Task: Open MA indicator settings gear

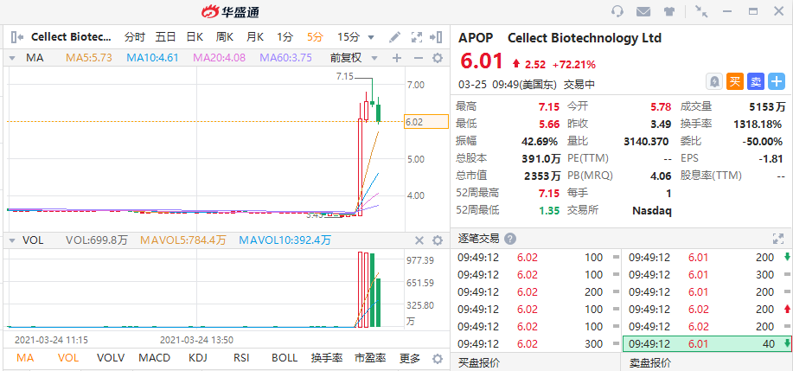Action: point(438,58)
